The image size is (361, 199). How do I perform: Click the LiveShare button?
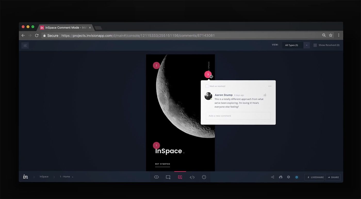(x=314, y=177)
